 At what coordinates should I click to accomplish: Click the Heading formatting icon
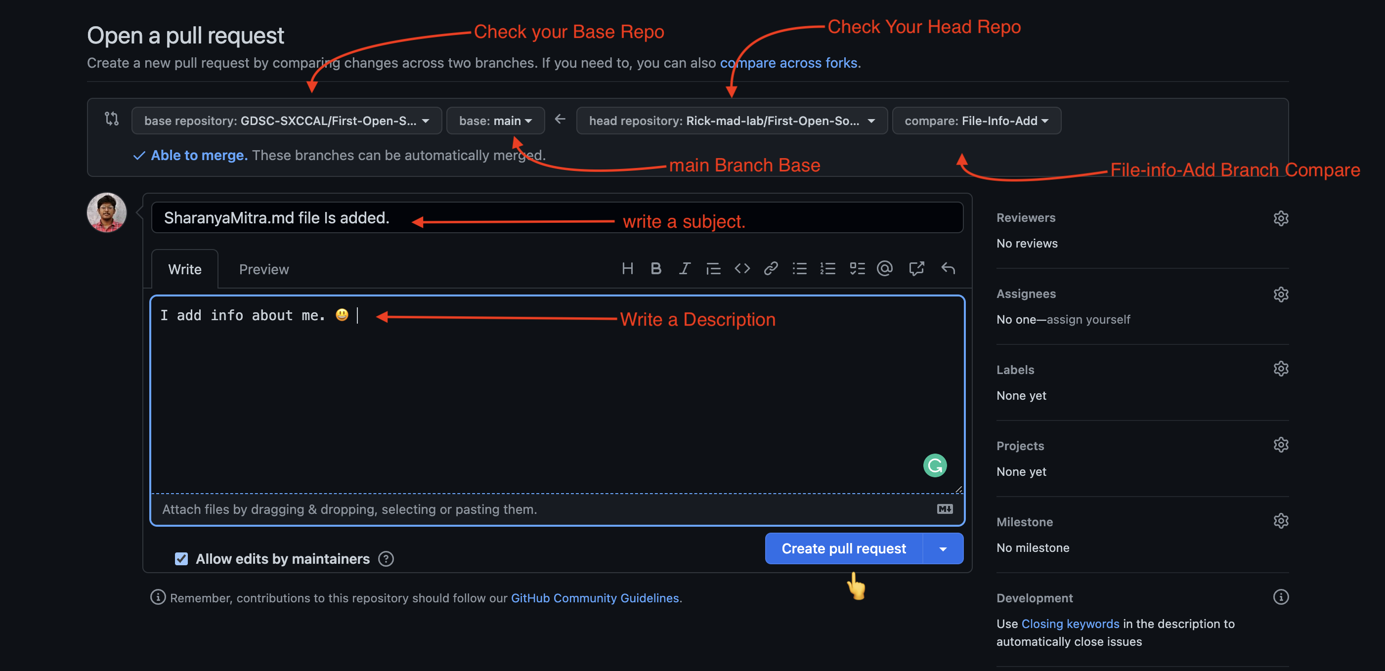627,268
